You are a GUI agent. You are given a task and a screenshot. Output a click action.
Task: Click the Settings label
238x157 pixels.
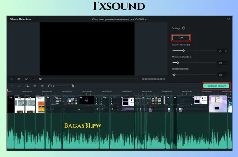click(176, 28)
